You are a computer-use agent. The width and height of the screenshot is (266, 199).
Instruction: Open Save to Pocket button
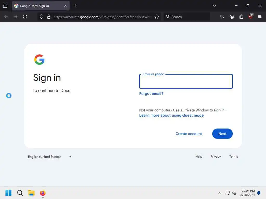222,17
